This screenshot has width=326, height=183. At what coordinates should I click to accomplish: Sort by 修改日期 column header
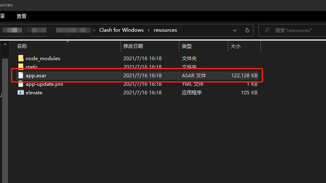pos(133,46)
